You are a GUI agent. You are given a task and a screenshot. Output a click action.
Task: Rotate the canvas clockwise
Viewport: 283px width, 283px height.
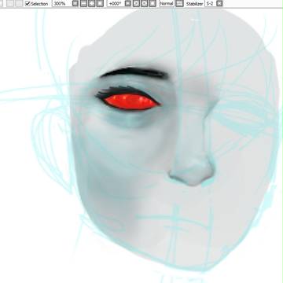(x=145, y=4)
